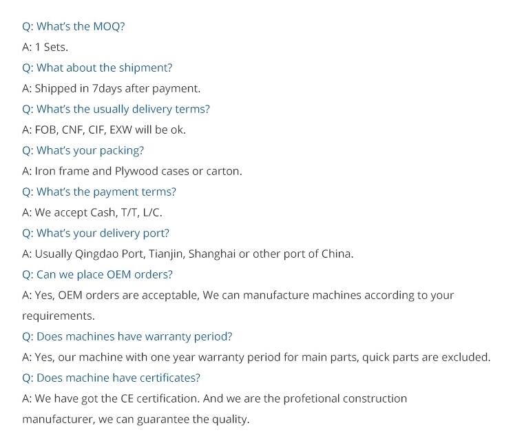Screen dimensions: 524x439
Task: Select the machines warranty period question
Action: pos(127,336)
